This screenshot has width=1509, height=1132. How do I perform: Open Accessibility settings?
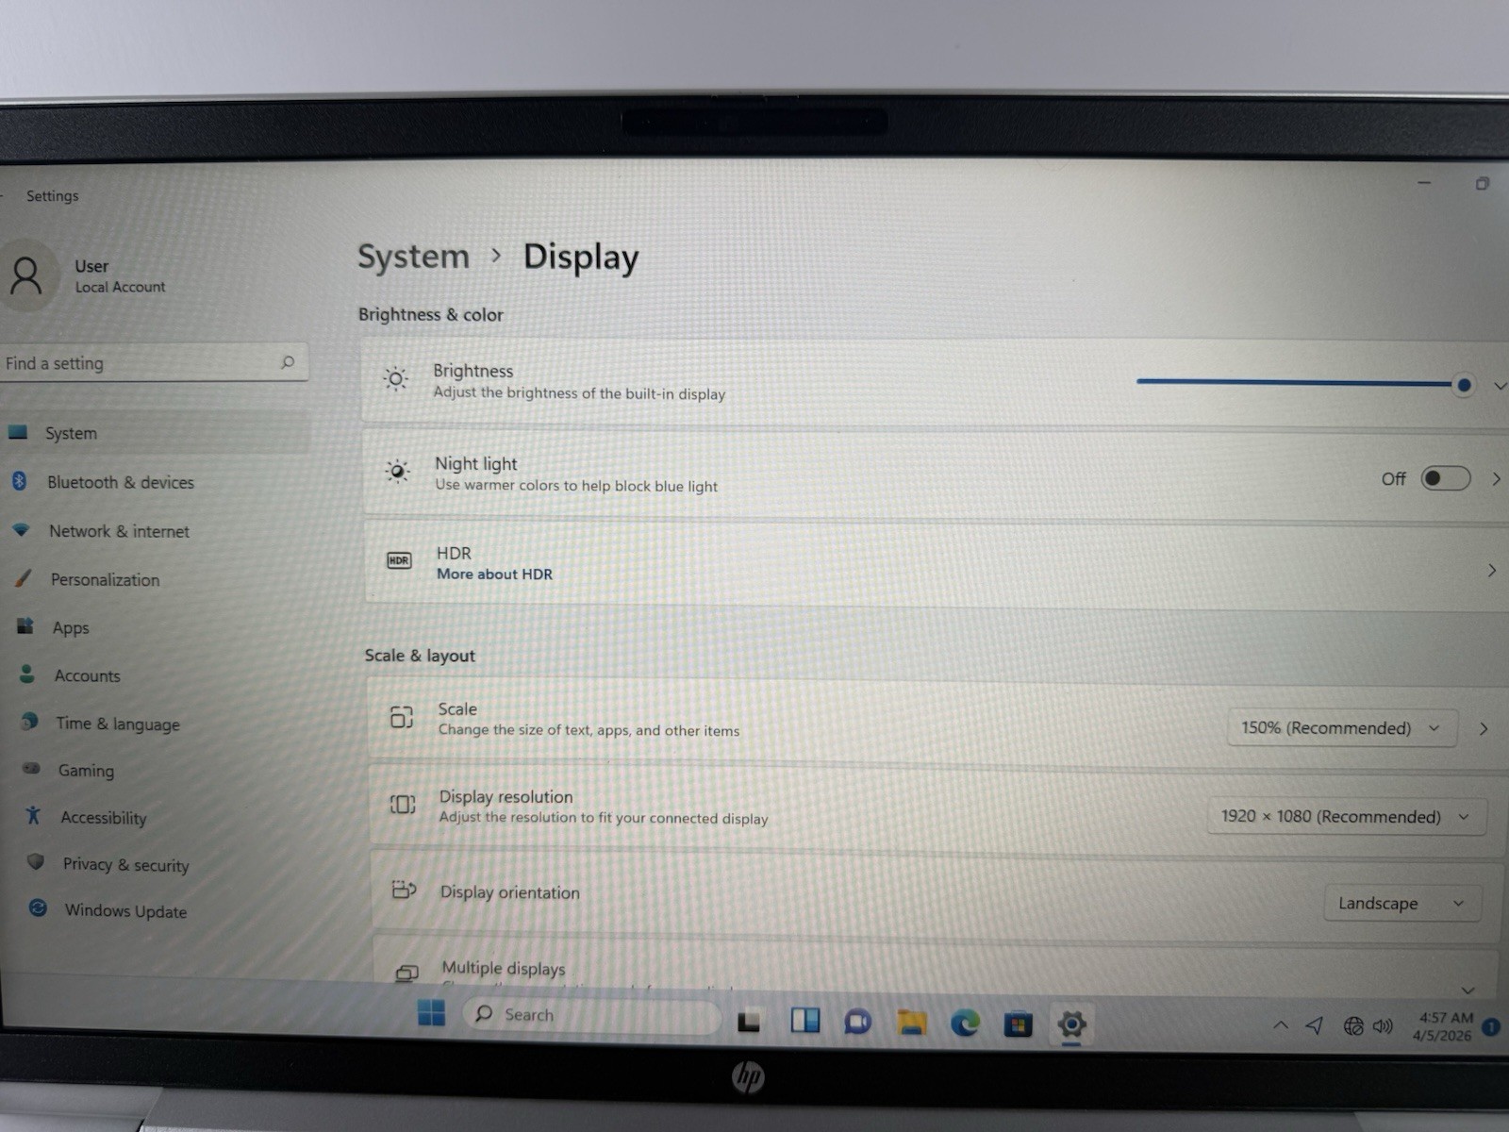click(x=104, y=818)
